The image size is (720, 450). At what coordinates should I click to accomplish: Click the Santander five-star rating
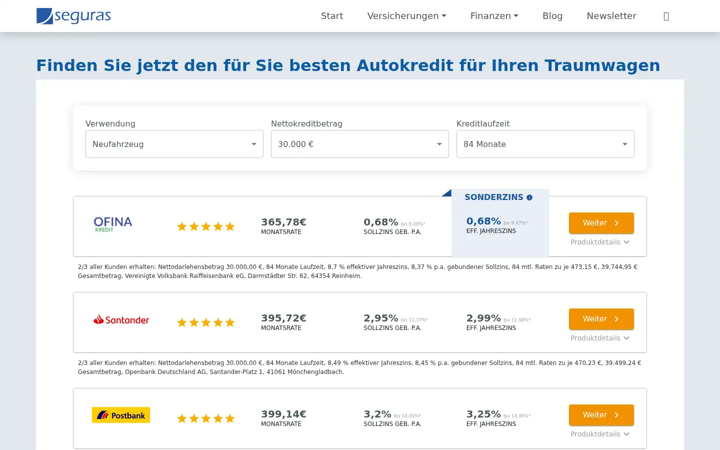(206, 322)
